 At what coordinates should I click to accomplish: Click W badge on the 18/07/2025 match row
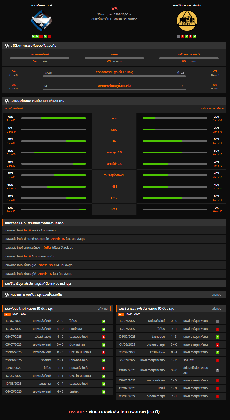point(104,321)
